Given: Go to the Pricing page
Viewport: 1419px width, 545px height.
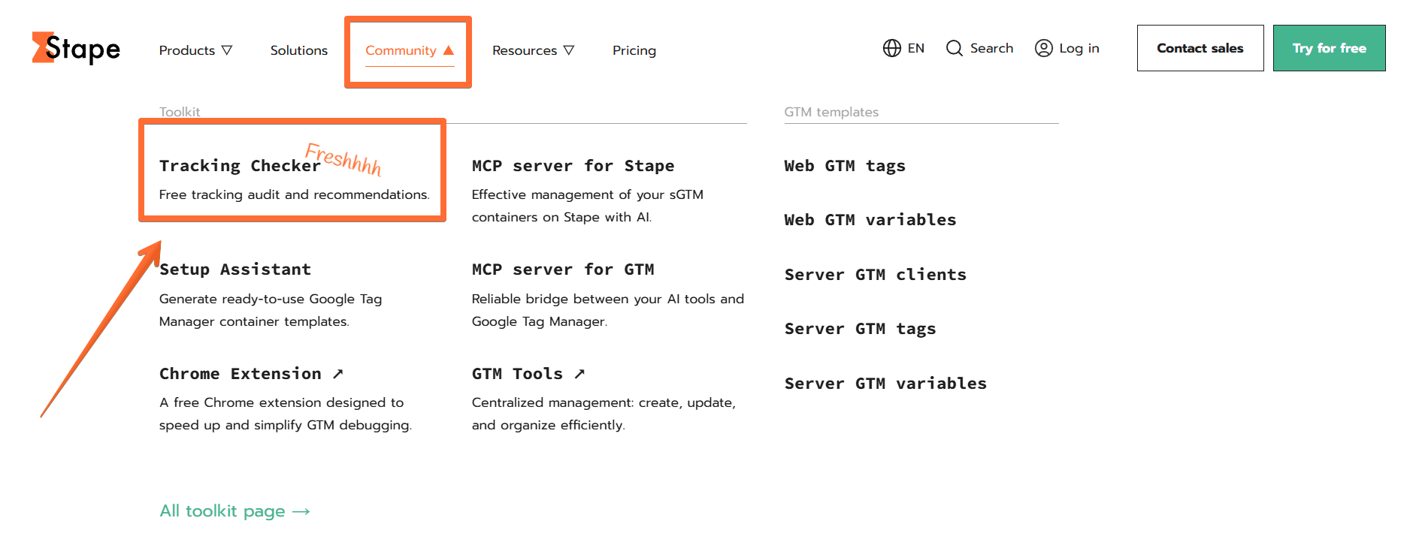Looking at the screenshot, I should (x=634, y=50).
